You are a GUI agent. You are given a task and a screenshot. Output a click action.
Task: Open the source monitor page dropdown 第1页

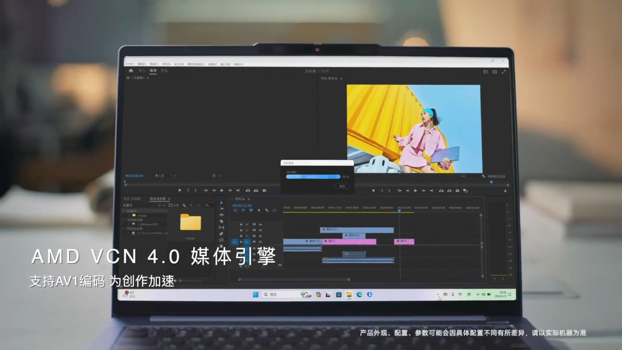[x=166, y=176]
